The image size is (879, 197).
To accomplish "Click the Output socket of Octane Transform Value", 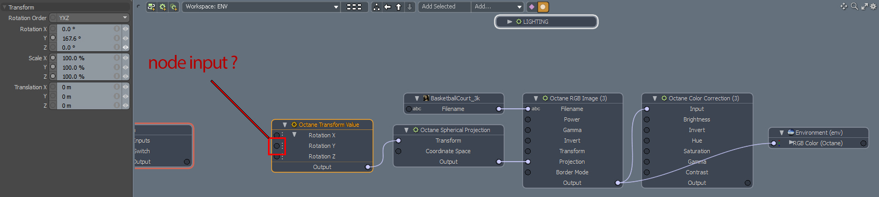I will click(x=368, y=167).
